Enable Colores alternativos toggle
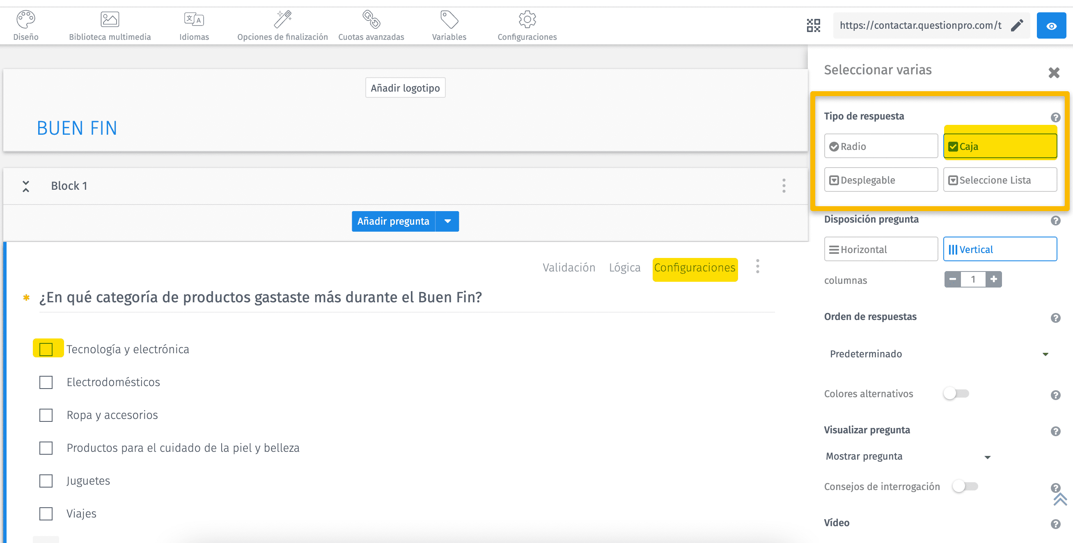 [956, 393]
